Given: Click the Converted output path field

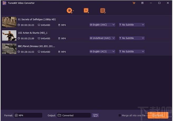Looking at the screenshot, I should (74, 115).
